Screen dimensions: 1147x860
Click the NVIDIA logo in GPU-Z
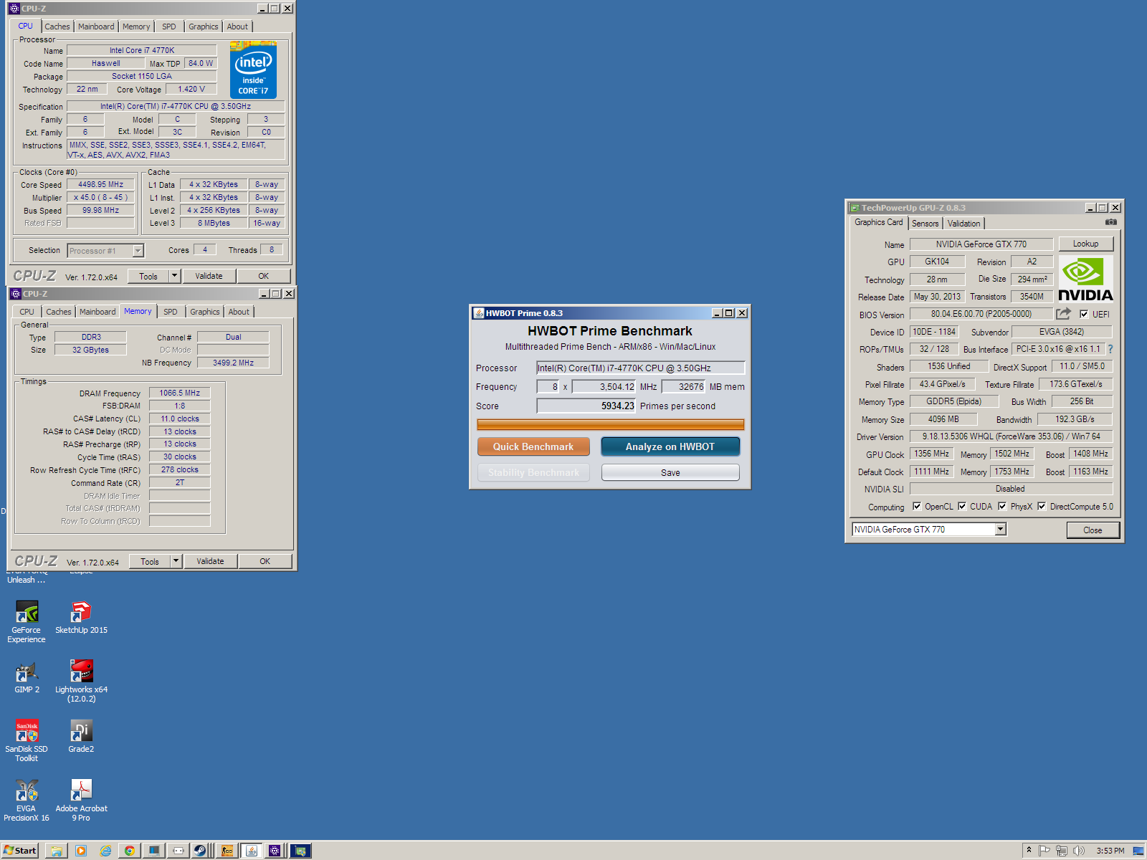click(1085, 279)
